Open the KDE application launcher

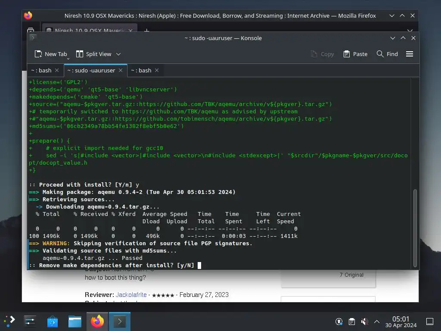point(9,321)
